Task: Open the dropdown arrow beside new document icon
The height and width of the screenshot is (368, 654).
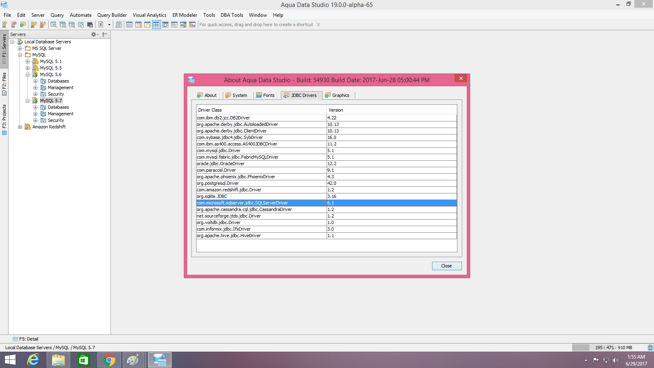Action: pyautogui.click(x=109, y=25)
